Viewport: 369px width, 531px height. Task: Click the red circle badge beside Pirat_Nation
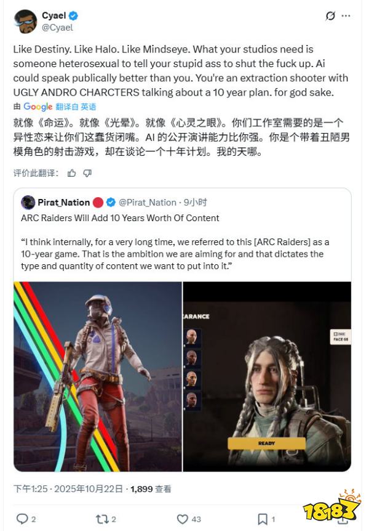[x=98, y=203]
